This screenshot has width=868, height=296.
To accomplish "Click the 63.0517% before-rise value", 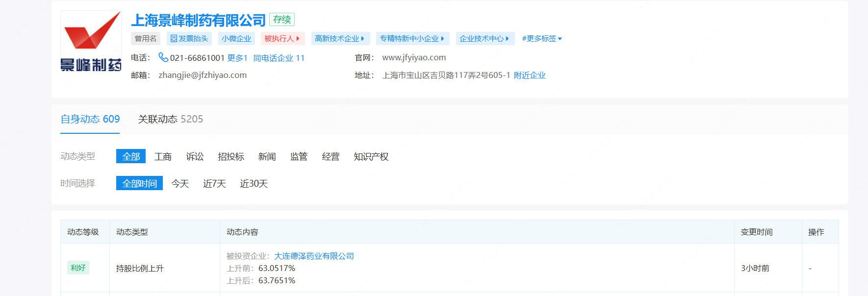I will pyautogui.click(x=277, y=268).
